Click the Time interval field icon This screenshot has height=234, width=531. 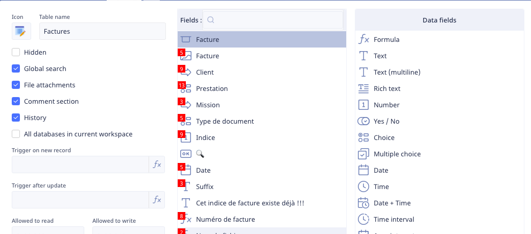[364, 219]
